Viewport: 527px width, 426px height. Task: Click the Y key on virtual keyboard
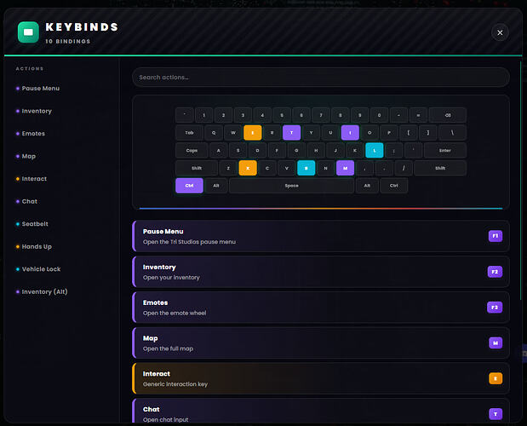point(311,132)
